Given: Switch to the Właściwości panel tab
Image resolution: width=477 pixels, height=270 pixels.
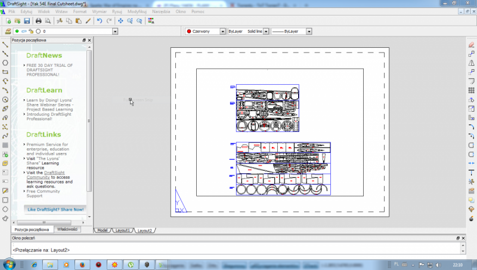Looking at the screenshot, I should tap(67, 229).
